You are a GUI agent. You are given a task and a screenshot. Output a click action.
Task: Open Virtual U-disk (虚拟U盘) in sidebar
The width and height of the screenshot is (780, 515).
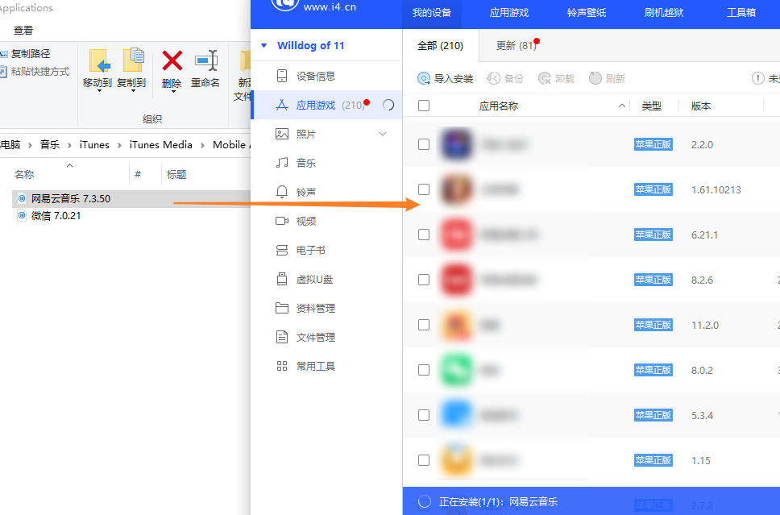coord(314,280)
